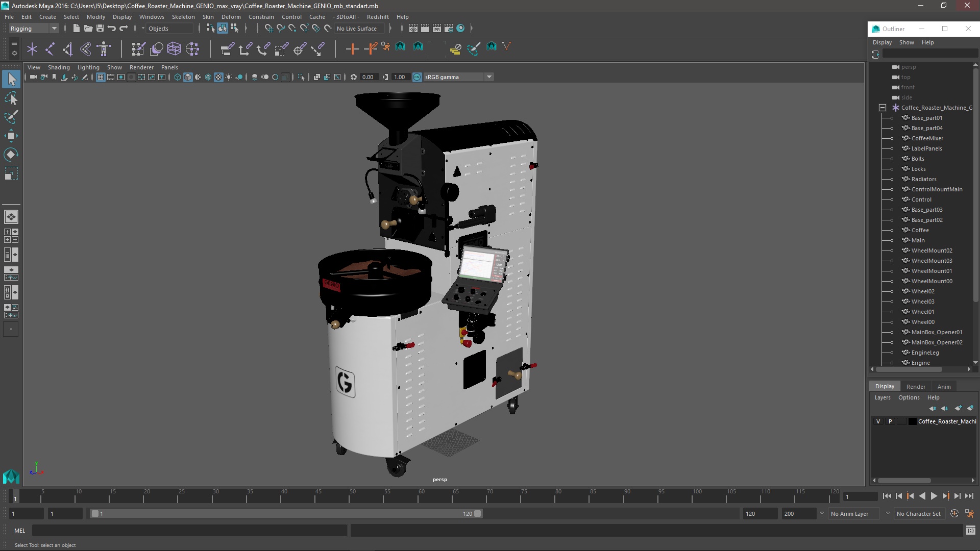Choose the Move tool in toolbox
Viewport: 980px width, 551px height.
tap(11, 136)
